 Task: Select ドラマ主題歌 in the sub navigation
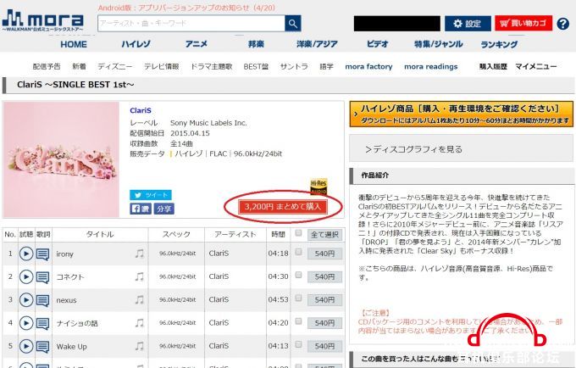click(212, 66)
